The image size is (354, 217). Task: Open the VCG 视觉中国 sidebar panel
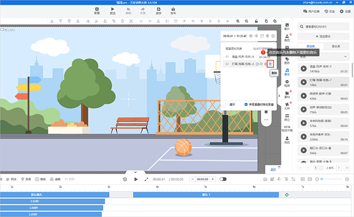[287, 129]
